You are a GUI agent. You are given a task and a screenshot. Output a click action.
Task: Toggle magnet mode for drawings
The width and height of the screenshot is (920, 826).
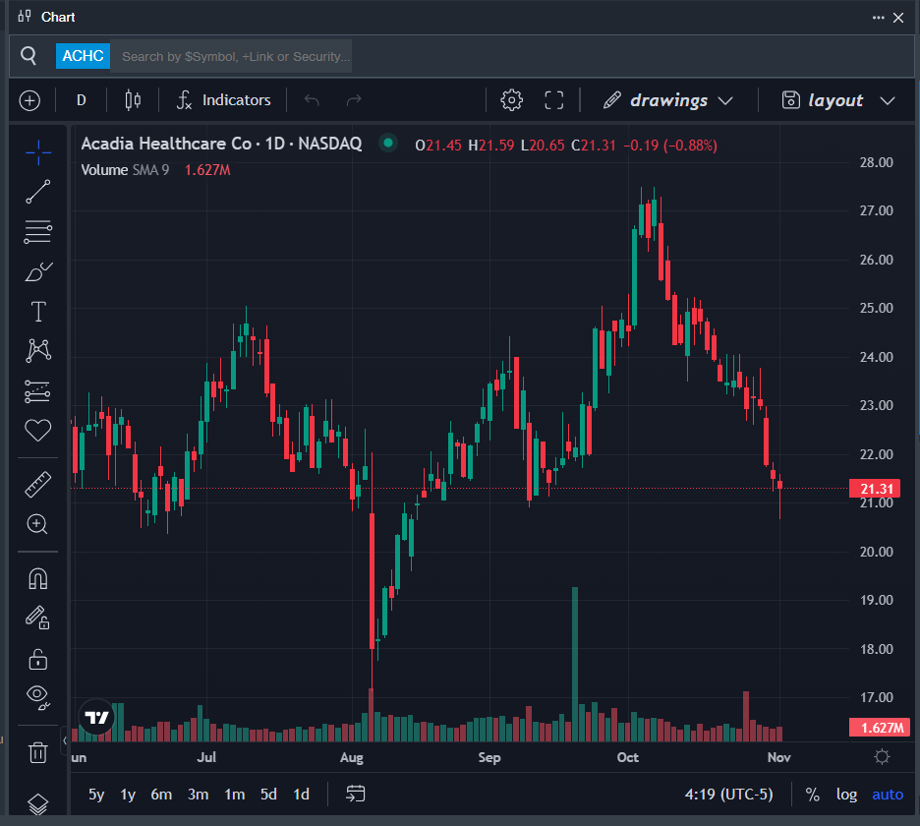(37, 577)
